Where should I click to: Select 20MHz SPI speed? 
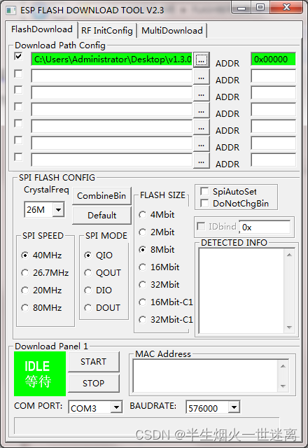pyautogui.click(x=25, y=290)
